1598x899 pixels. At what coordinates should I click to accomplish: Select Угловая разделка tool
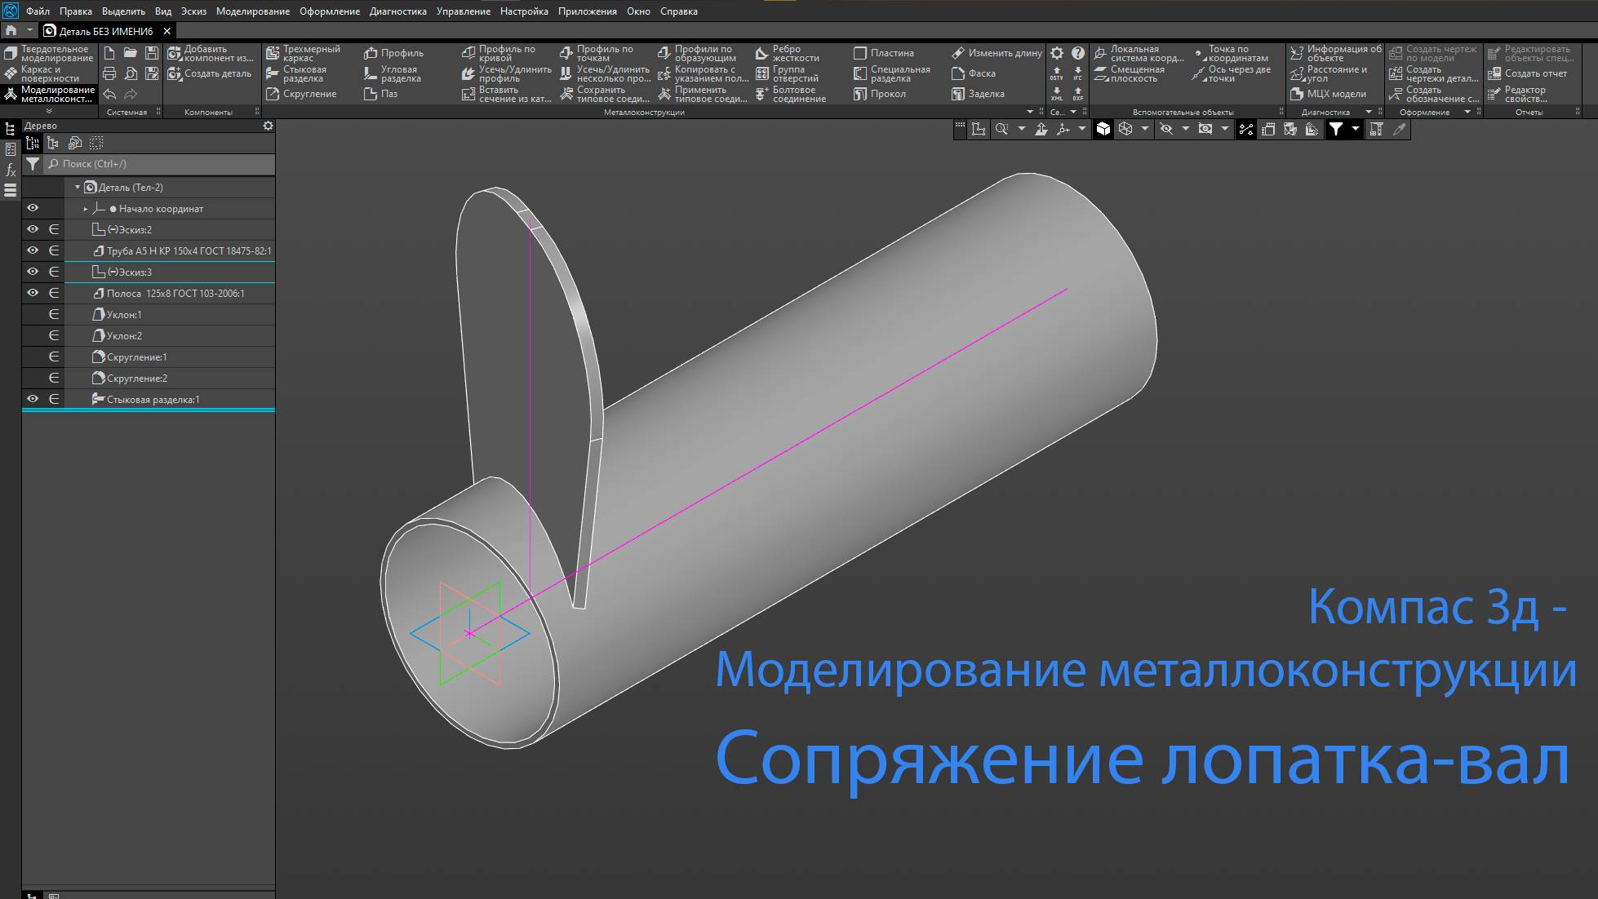tap(393, 73)
